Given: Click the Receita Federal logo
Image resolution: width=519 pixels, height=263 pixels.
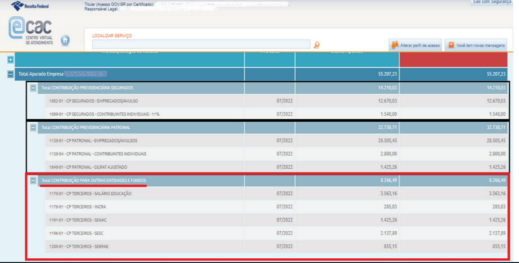Looking at the screenshot, I should pos(30,6).
